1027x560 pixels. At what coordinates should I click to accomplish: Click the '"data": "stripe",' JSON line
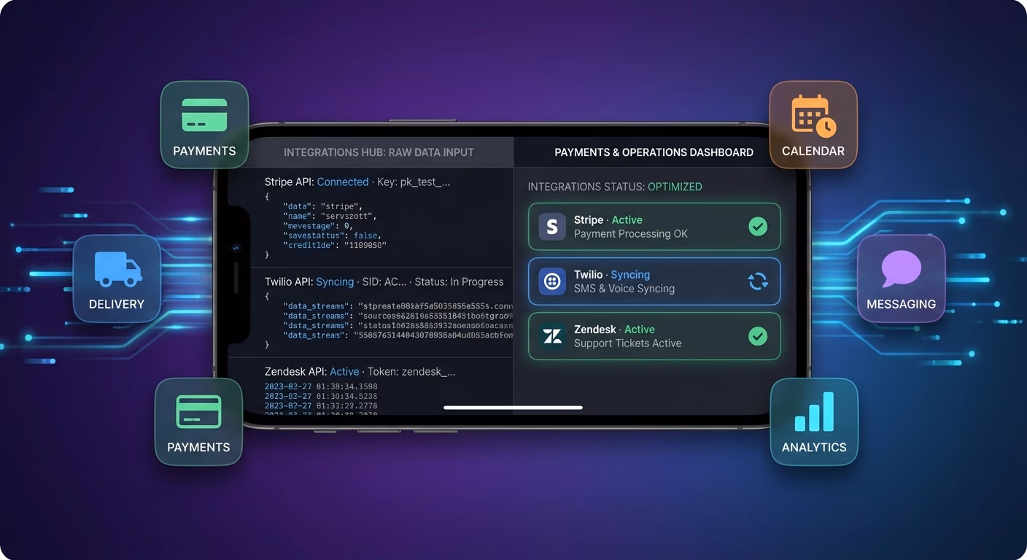click(x=322, y=207)
